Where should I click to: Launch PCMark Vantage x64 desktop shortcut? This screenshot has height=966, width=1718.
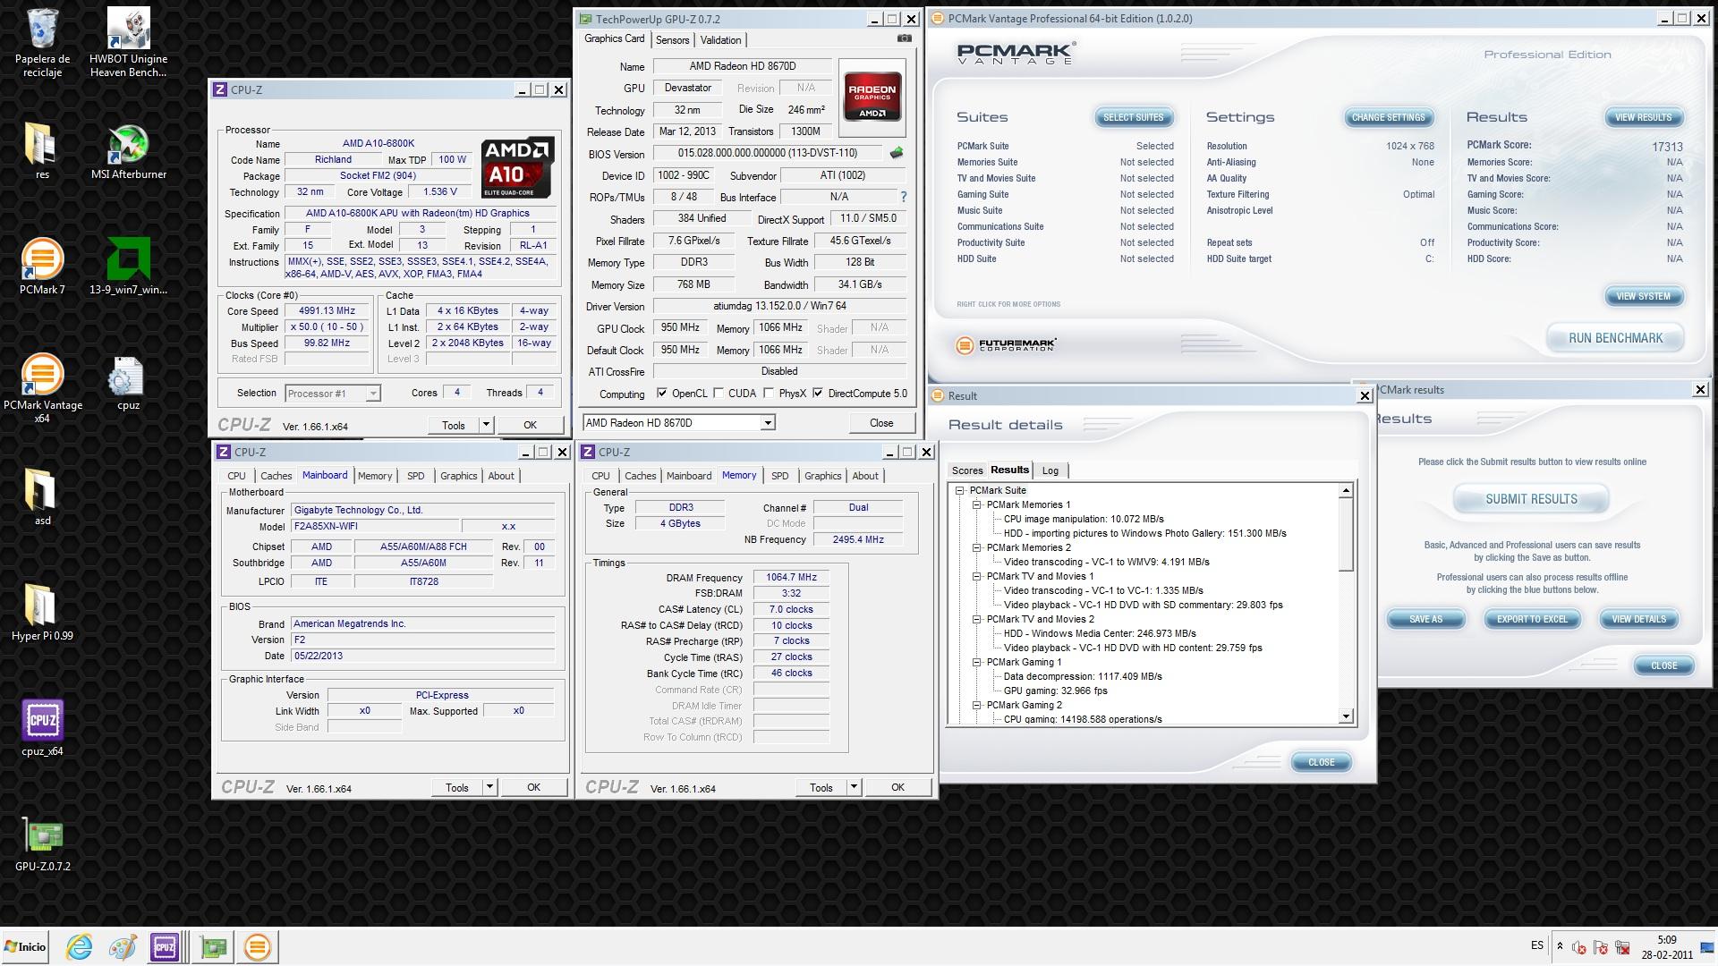(x=42, y=388)
